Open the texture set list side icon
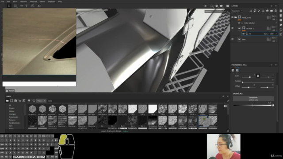Screen dimensions: 283x159 tap(281, 11)
